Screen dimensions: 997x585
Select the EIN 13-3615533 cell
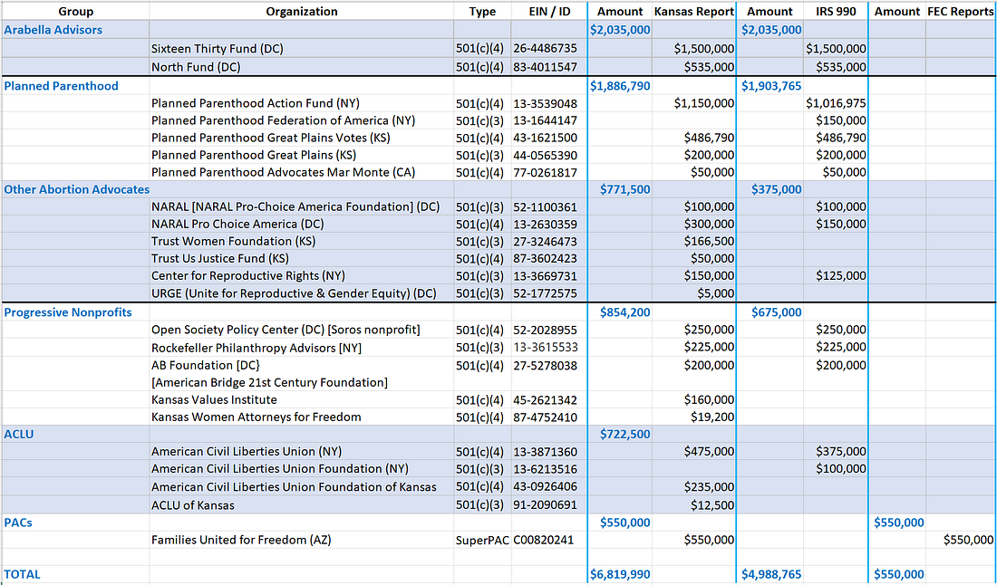click(549, 348)
